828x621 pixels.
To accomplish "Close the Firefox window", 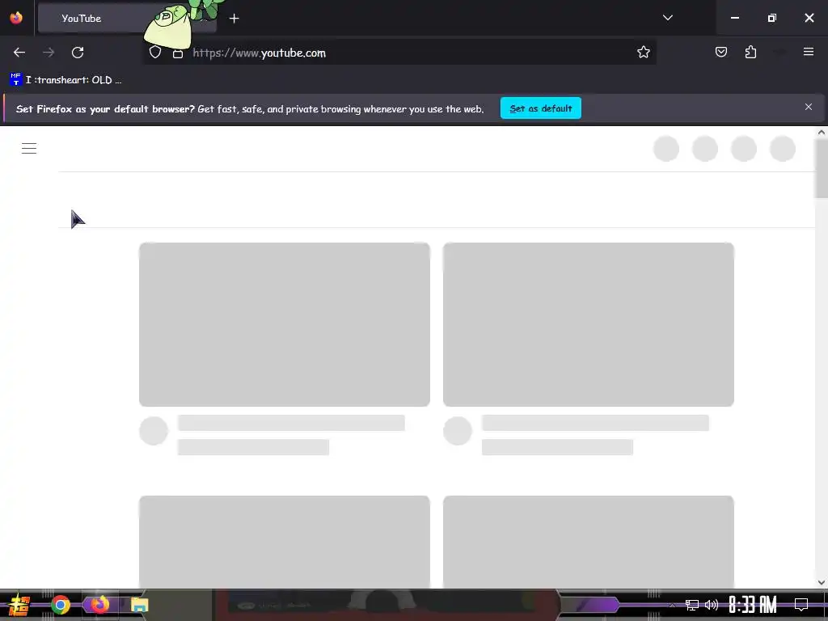I will pyautogui.click(x=809, y=18).
